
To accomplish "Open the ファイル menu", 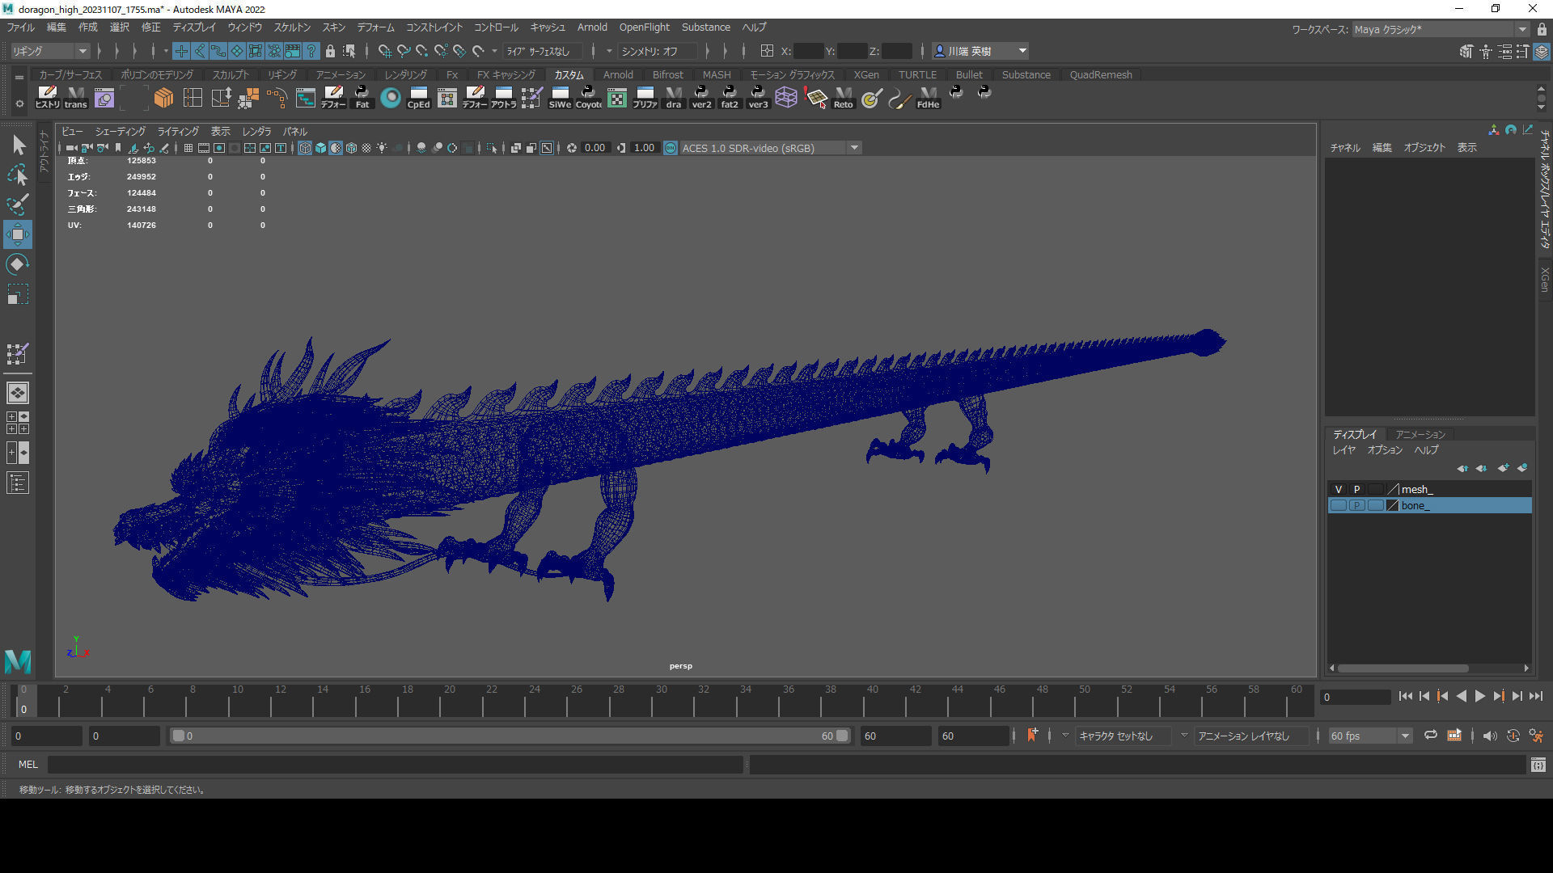I will click(x=21, y=27).
